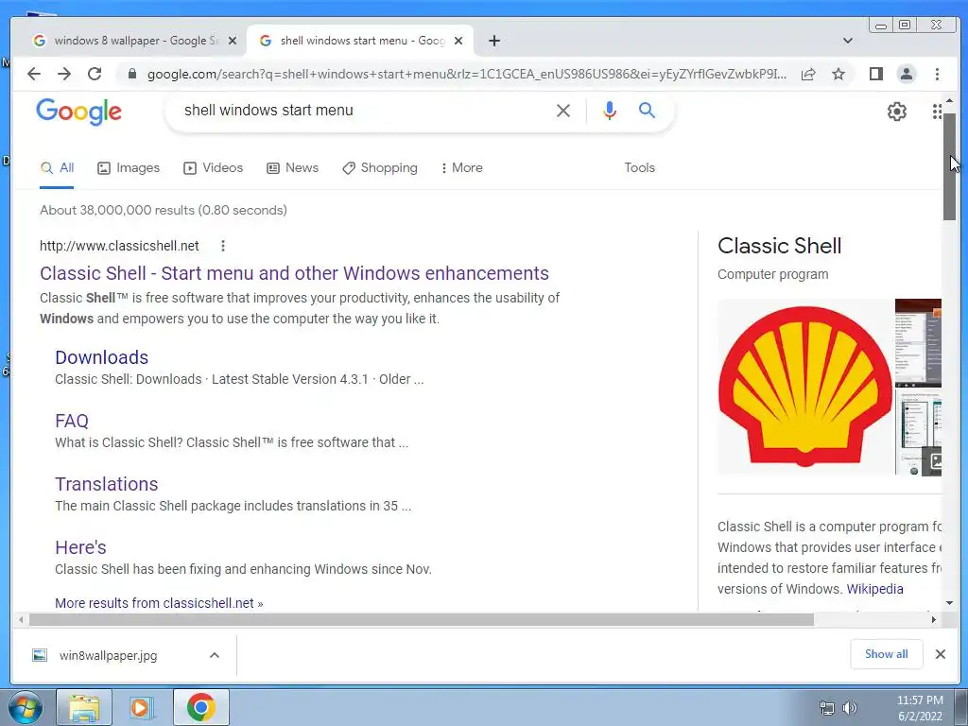Open search Tools options
Image resolution: width=968 pixels, height=726 pixels.
(x=639, y=168)
